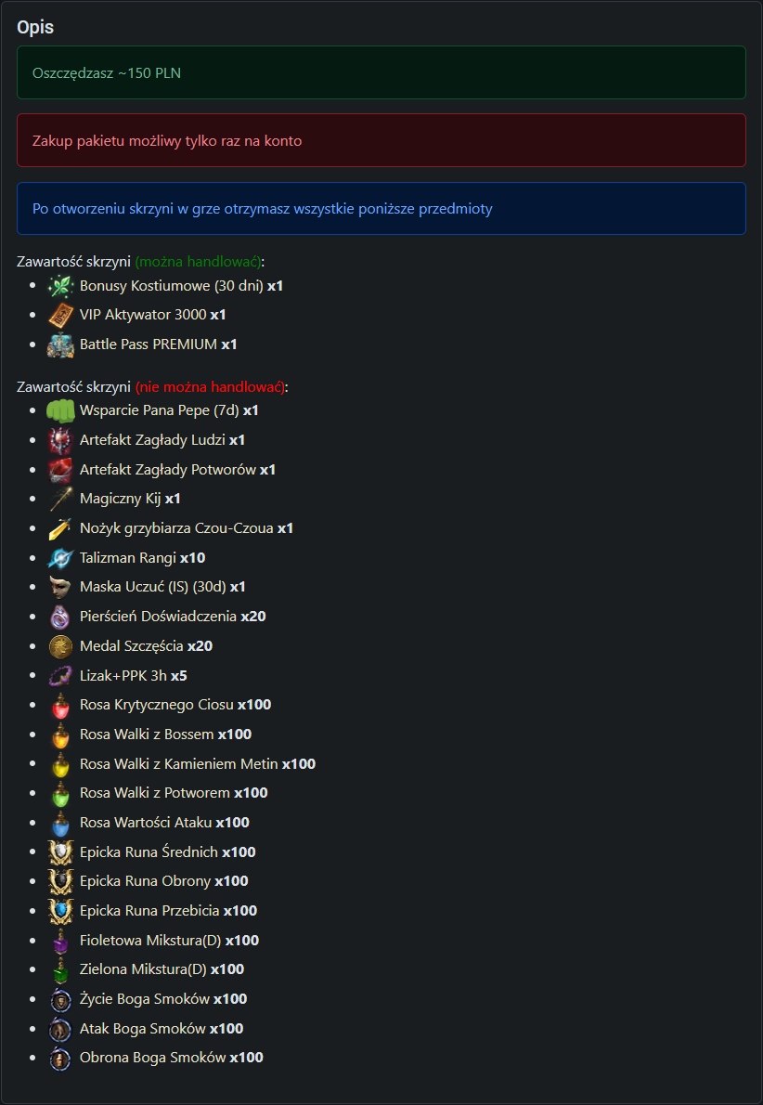763x1105 pixels.
Task: Click the Maska Uczuć mask icon
Action: (x=60, y=587)
